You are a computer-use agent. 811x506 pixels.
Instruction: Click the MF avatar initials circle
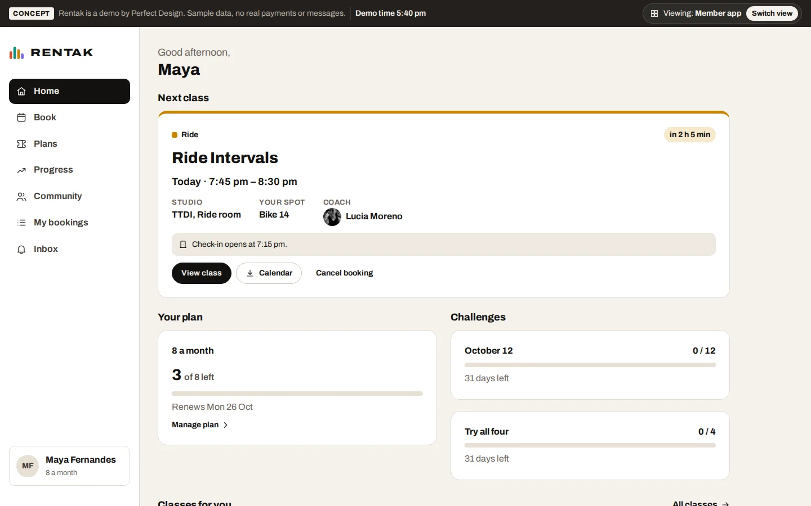pyautogui.click(x=28, y=466)
